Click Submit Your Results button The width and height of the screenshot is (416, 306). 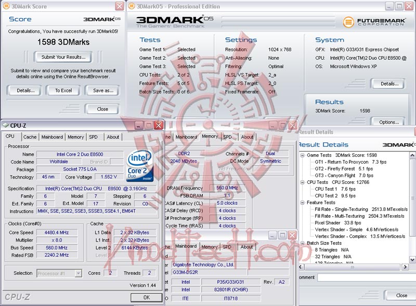tap(63, 57)
